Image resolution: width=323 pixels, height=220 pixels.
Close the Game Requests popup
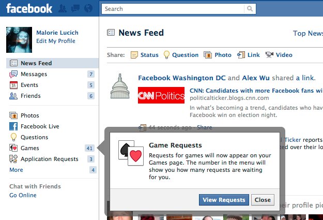pyautogui.click(x=263, y=200)
